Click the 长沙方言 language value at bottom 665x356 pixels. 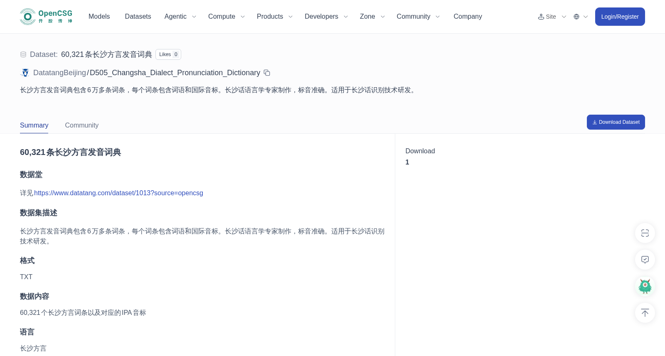[x=33, y=348]
